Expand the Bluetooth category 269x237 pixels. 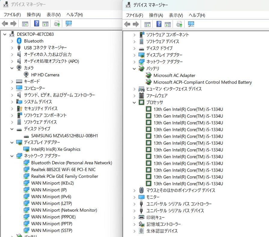12,41
